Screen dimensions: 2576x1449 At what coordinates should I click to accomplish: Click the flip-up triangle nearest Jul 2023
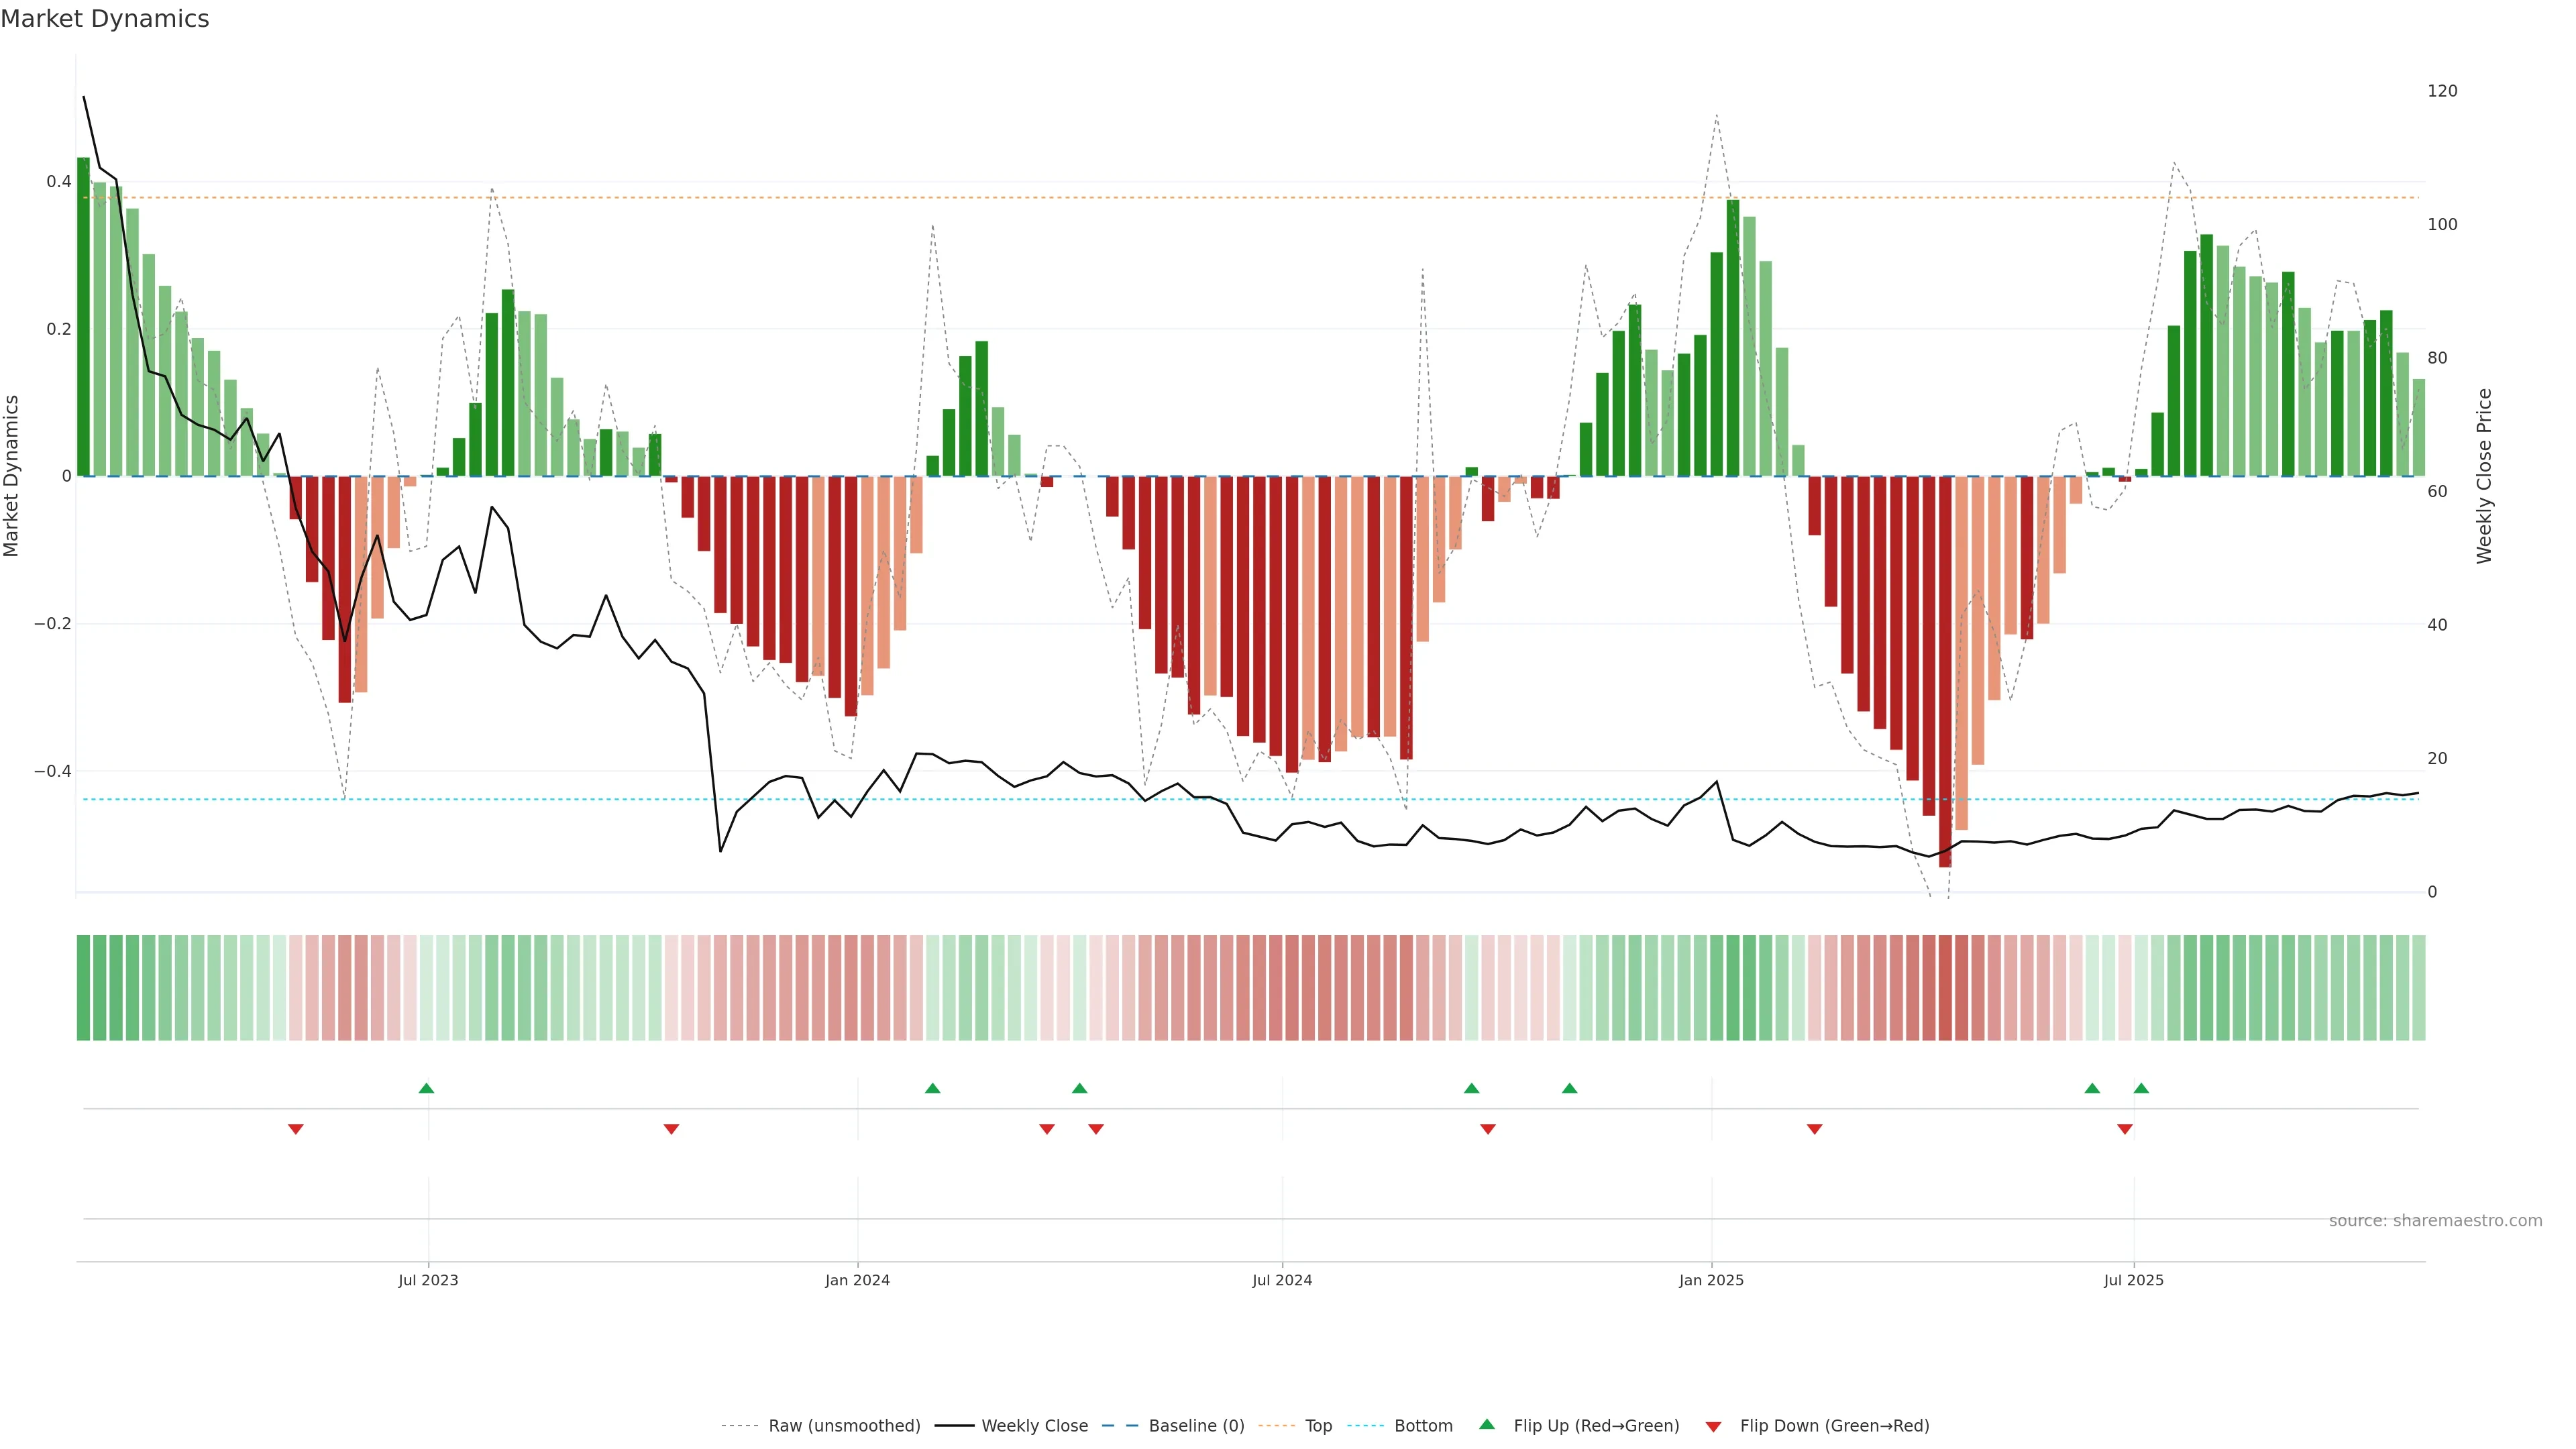tap(426, 1088)
